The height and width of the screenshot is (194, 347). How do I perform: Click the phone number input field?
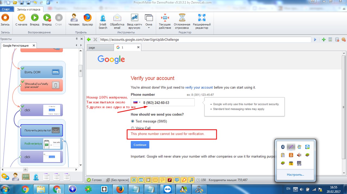coord(163,102)
